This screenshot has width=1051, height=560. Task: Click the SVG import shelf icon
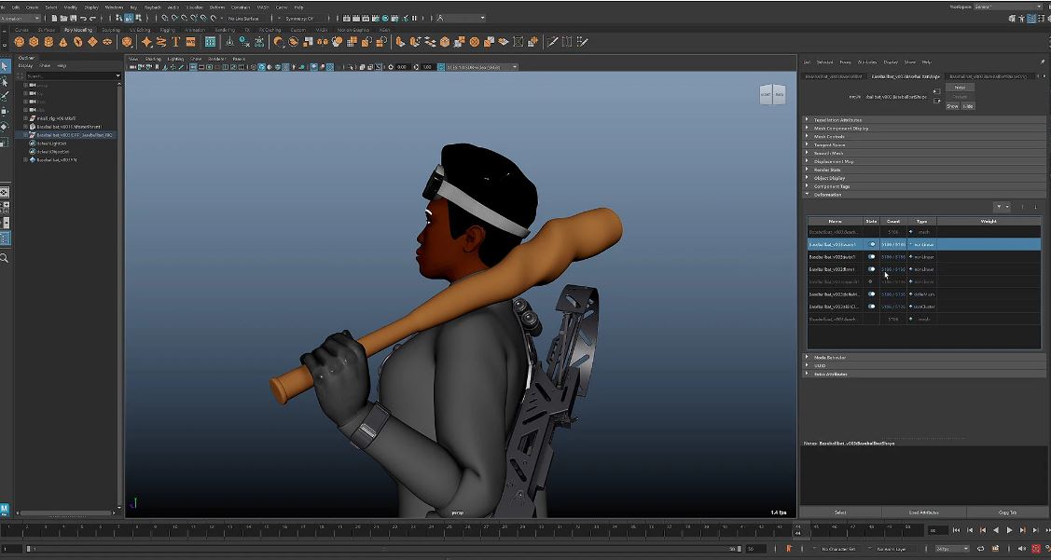[190, 42]
